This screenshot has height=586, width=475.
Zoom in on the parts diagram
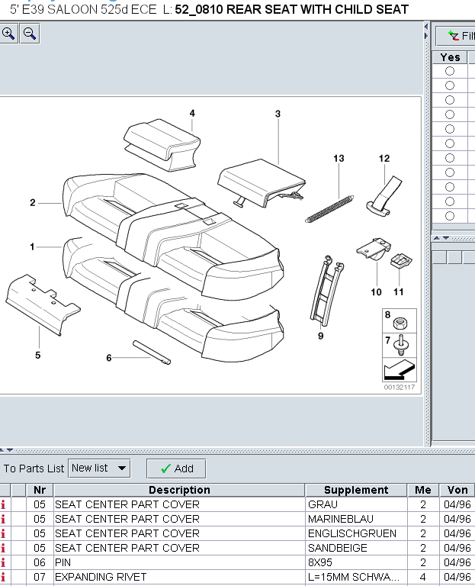[8, 34]
